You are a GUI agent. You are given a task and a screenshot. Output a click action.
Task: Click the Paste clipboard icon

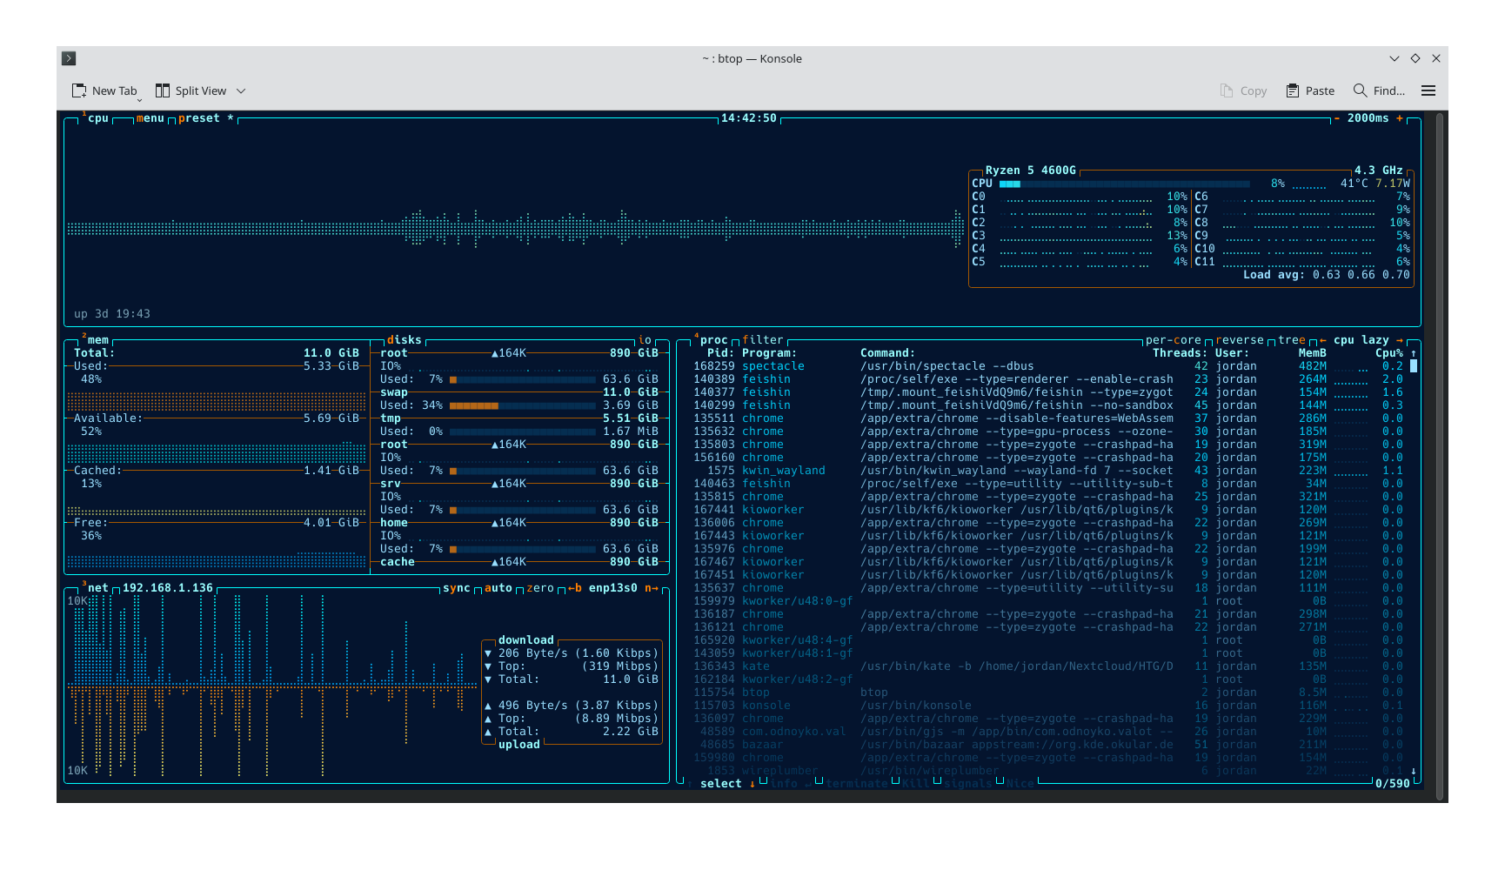(x=1293, y=90)
